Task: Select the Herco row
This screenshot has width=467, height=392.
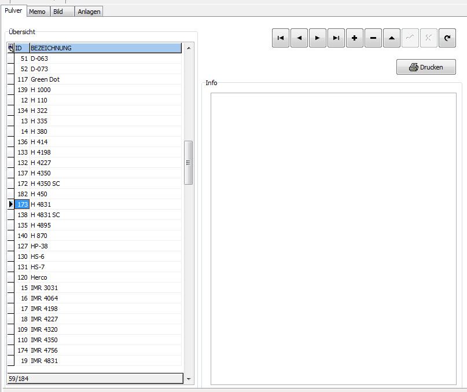Action: point(94,277)
